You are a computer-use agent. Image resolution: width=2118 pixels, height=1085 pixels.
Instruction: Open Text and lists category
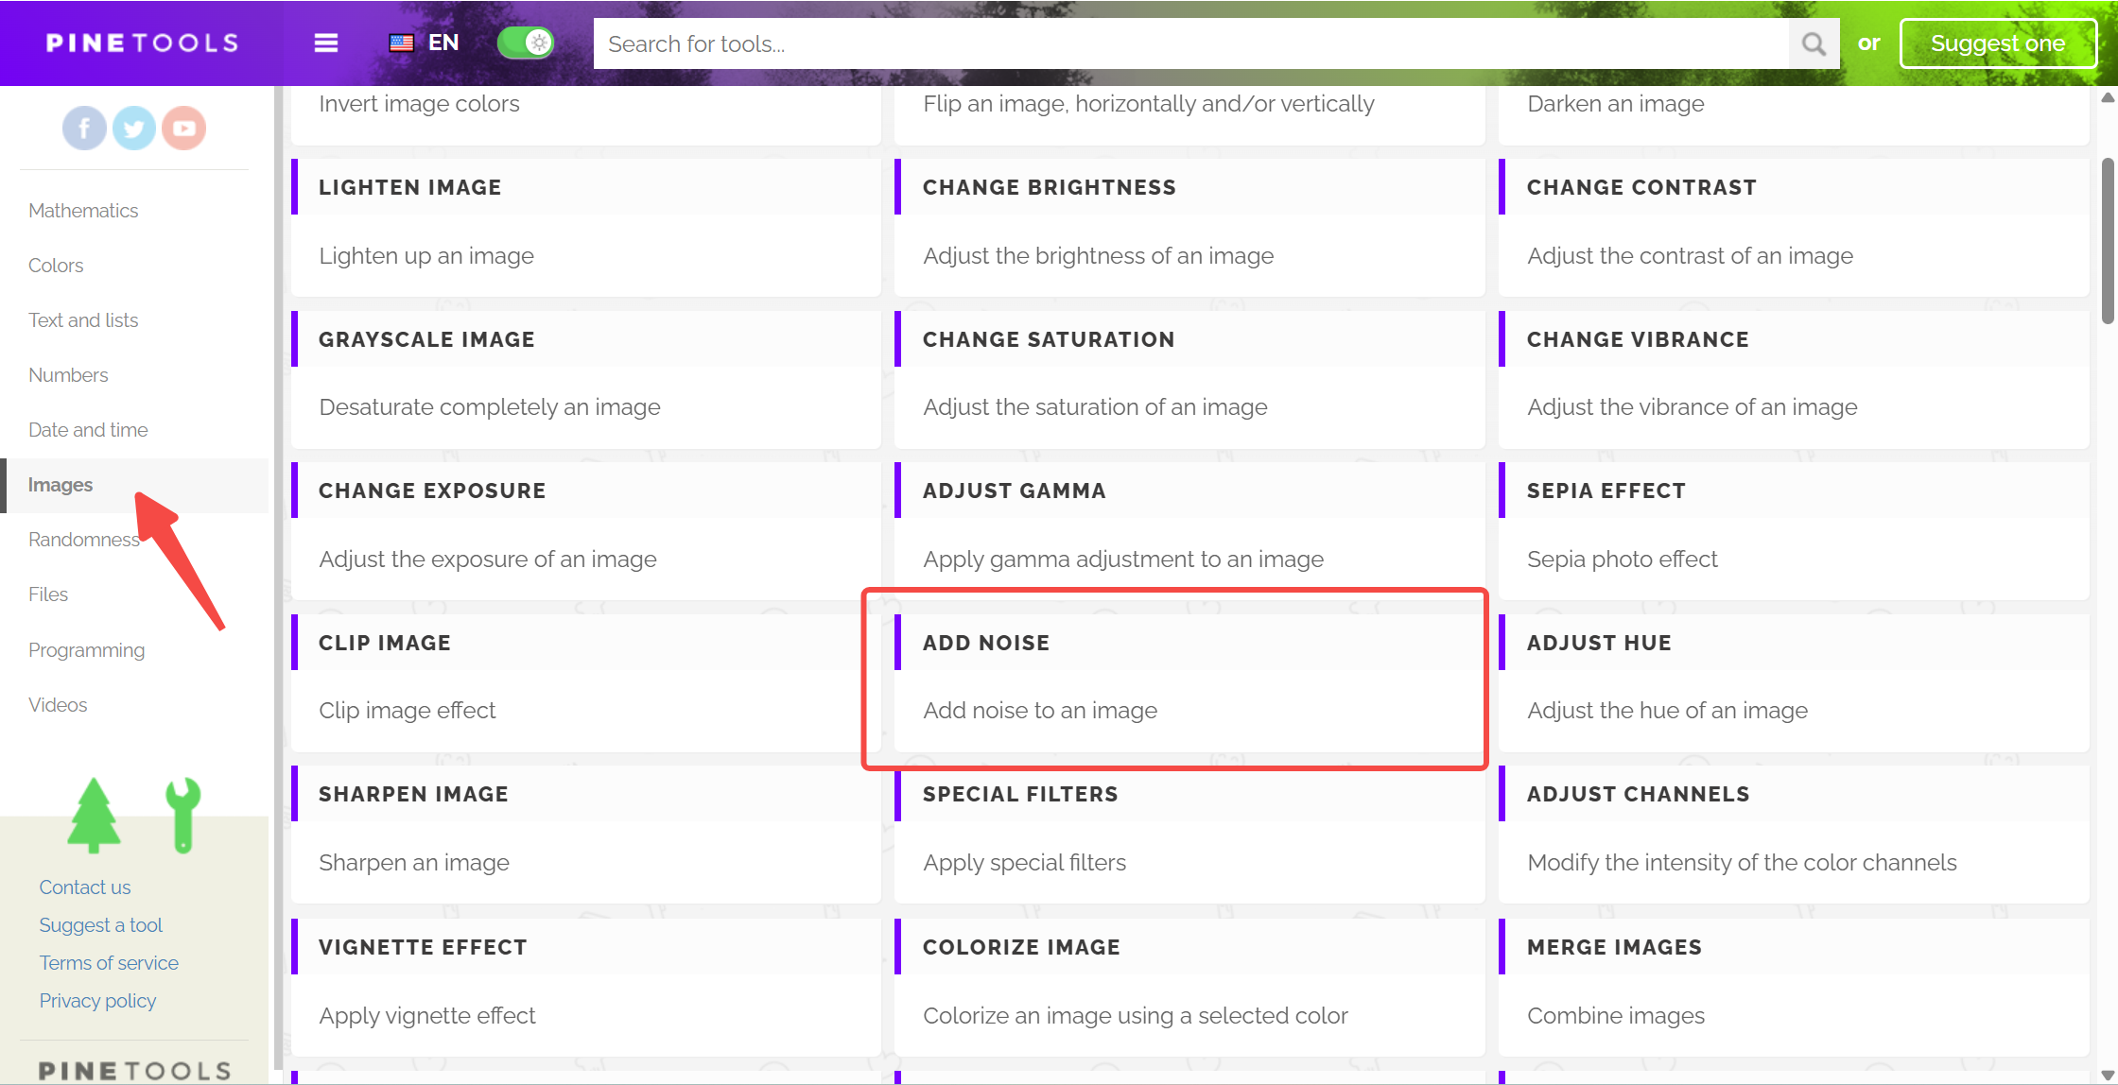point(83,320)
